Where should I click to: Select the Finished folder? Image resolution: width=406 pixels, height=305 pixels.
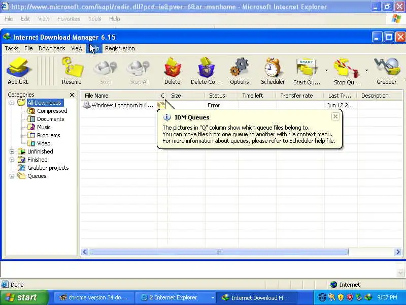pyautogui.click(x=37, y=160)
